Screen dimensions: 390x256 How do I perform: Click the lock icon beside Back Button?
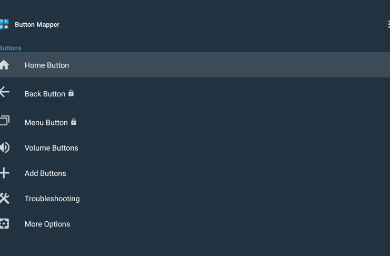pos(71,93)
